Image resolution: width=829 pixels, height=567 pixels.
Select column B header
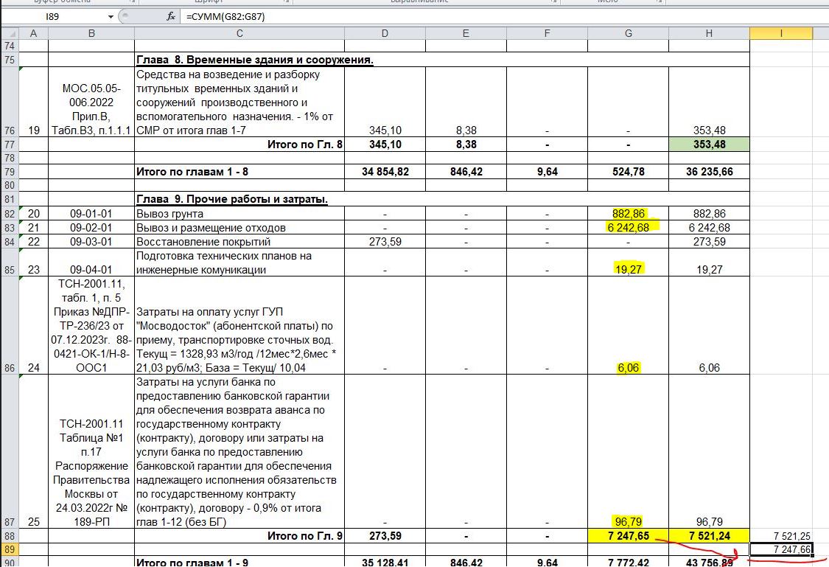tap(91, 33)
